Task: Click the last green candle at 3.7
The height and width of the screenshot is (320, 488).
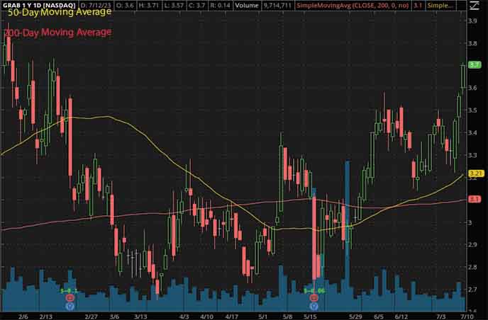Action: 463,76
